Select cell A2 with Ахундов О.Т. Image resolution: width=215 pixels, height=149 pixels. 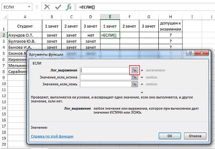(x=24, y=35)
